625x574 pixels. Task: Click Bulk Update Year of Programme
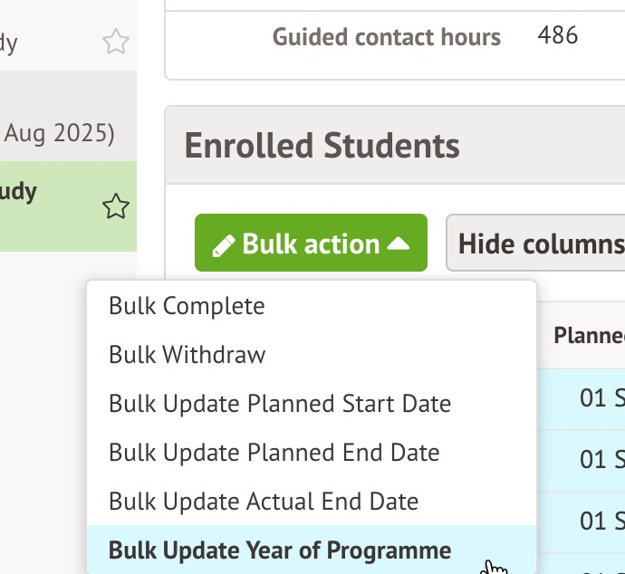(280, 550)
